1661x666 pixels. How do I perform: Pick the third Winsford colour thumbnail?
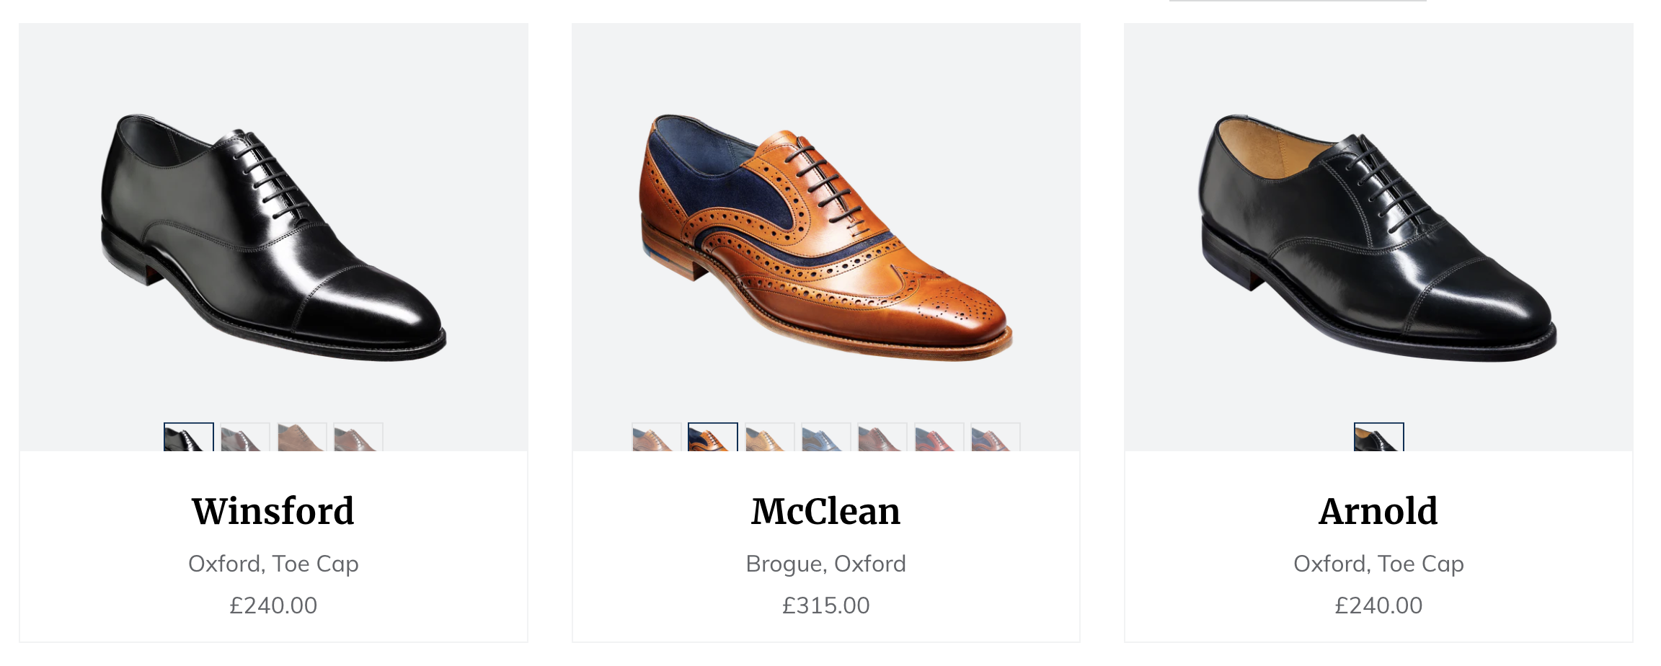point(302,438)
